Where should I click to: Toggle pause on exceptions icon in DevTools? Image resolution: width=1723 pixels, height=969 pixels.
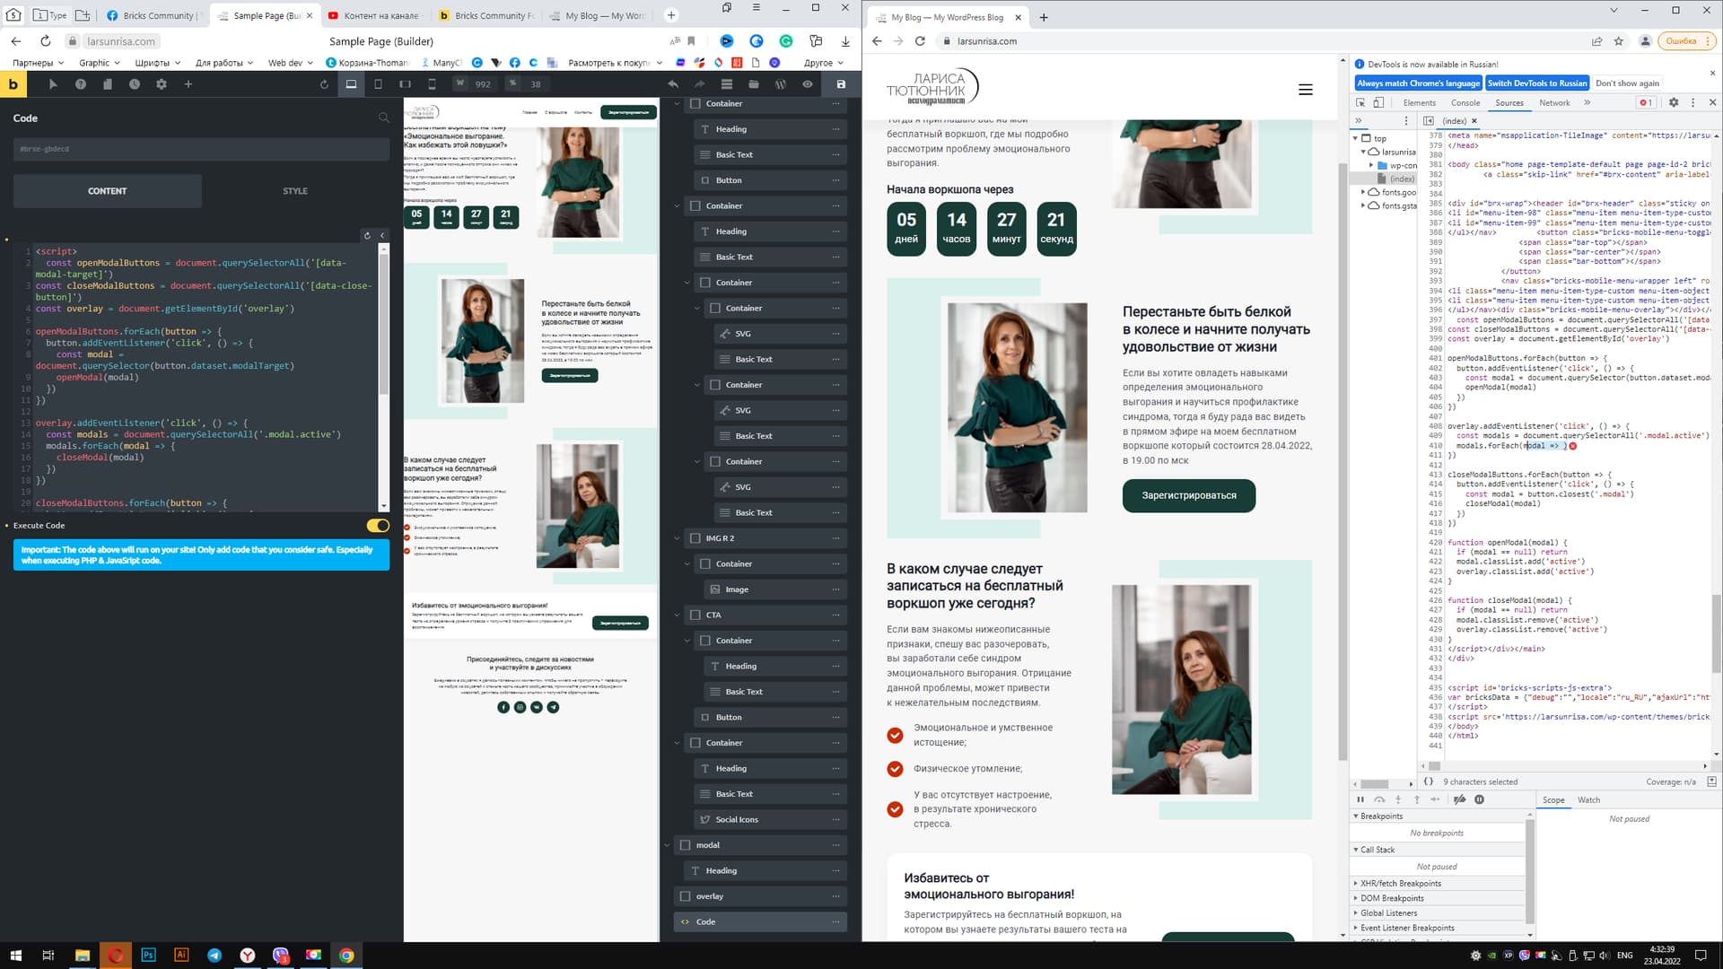1480,799
